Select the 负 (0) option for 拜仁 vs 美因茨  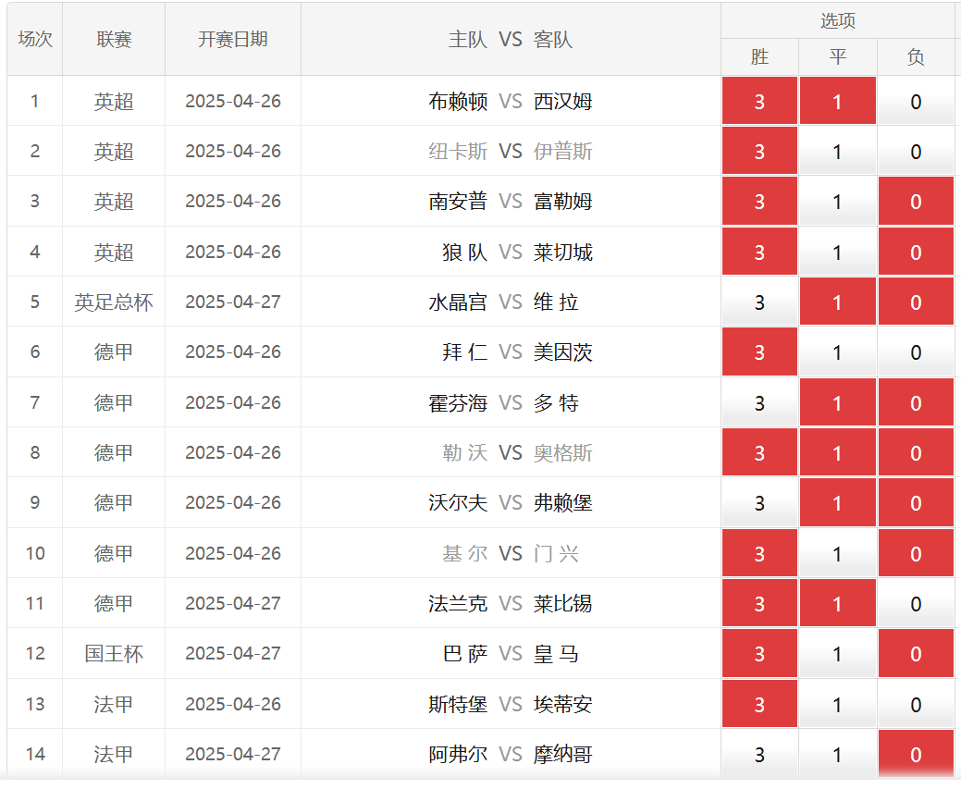tap(915, 352)
